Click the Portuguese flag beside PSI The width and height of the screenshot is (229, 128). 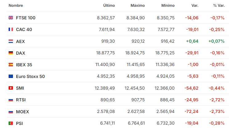pyautogui.click(x=11, y=123)
